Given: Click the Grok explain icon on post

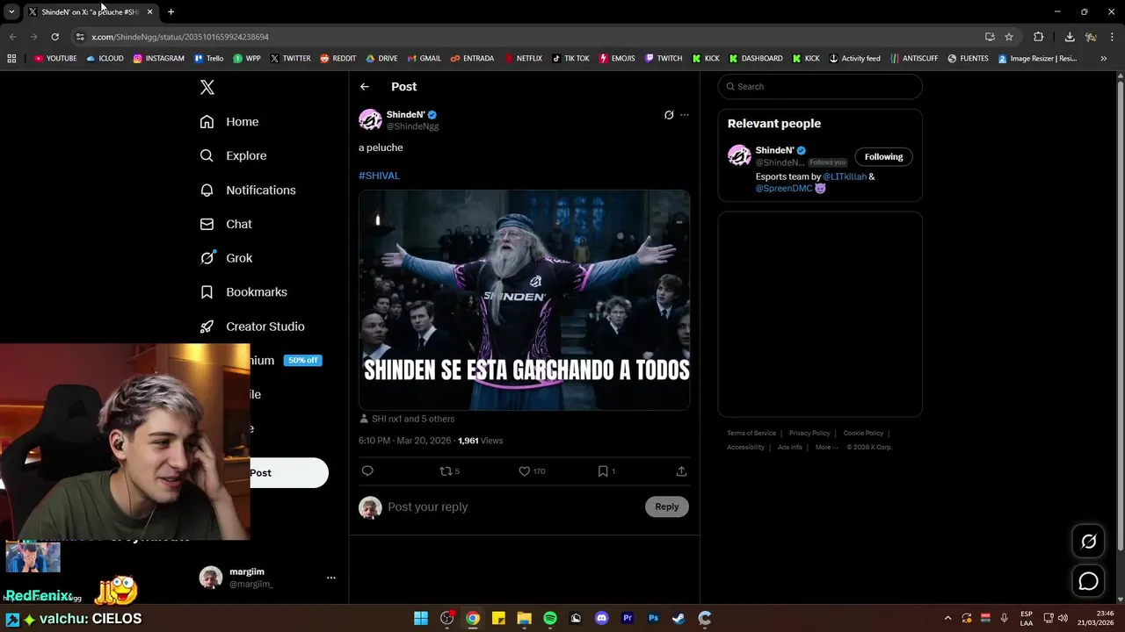Looking at the screenshot, I should (669, 115).
